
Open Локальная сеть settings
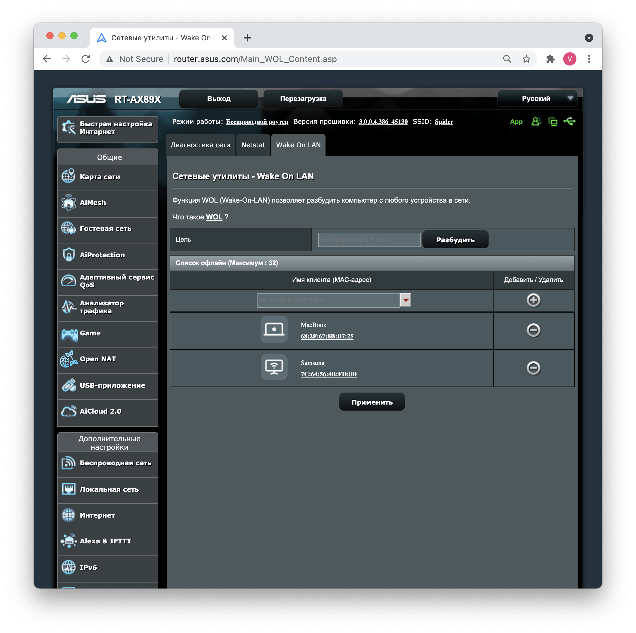click(108, 490)
